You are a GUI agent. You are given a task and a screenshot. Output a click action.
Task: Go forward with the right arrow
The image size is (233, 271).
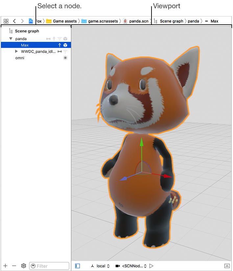pos(22,21)
